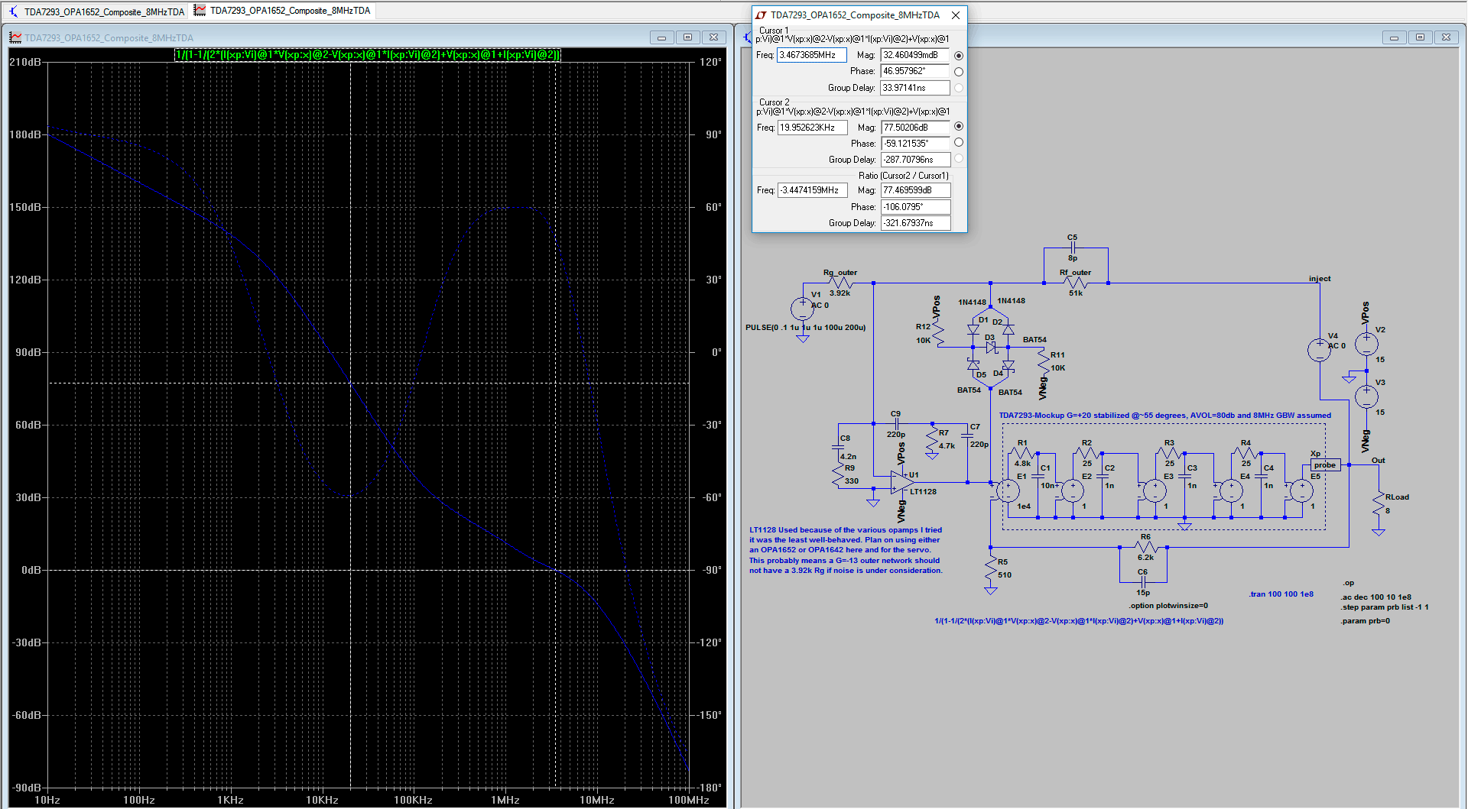Select resistor R9 330

[x=839, y=474]
